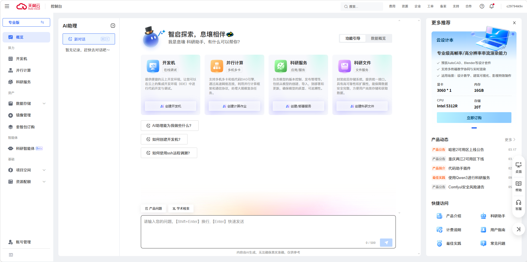The height and width of the screenshot is (262, 527).
Task: Open the 客服 headset icon
Action: click(x=518, y=205)
